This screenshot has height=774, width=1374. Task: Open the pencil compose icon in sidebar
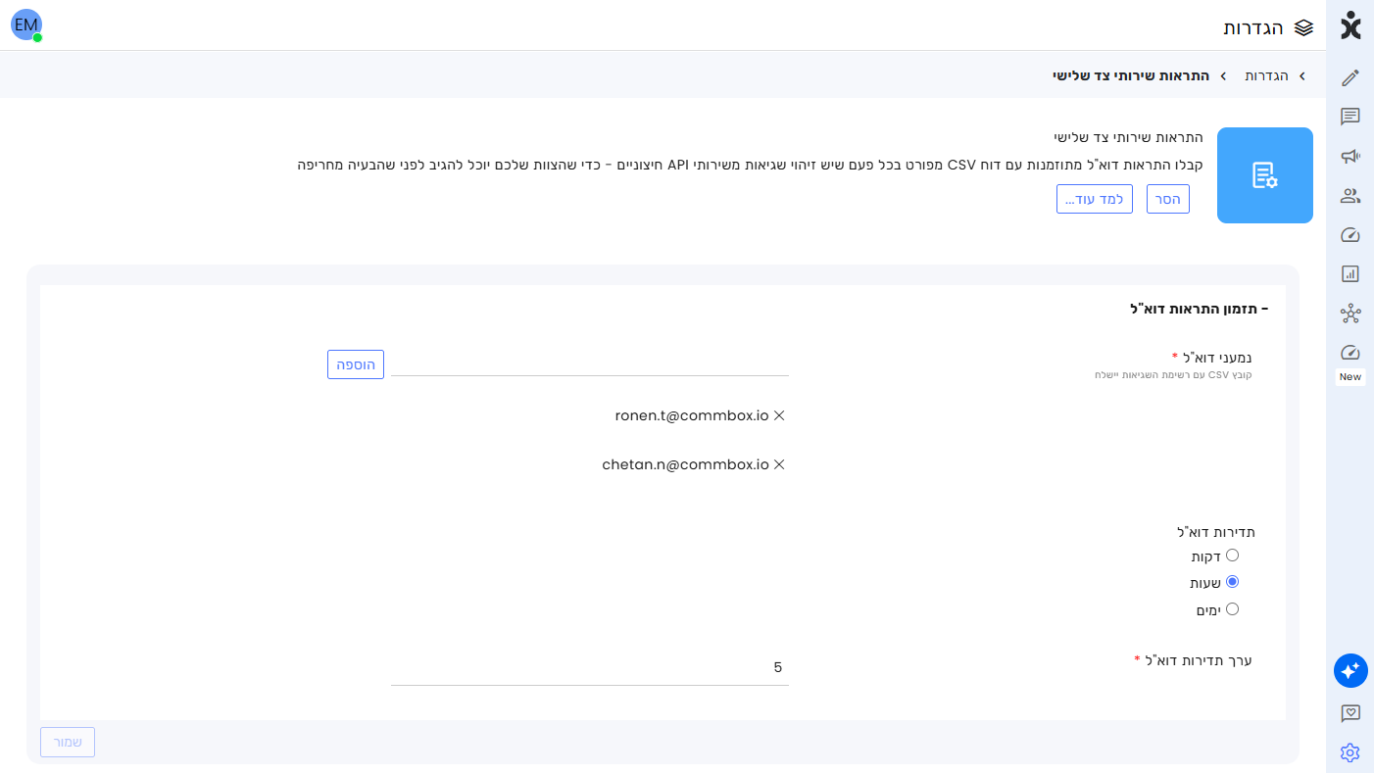[1350, 77]
